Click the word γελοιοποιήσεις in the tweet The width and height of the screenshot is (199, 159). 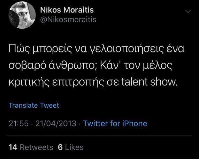127,49
